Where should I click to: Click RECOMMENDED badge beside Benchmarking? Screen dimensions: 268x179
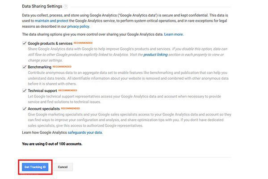[62, 67]
